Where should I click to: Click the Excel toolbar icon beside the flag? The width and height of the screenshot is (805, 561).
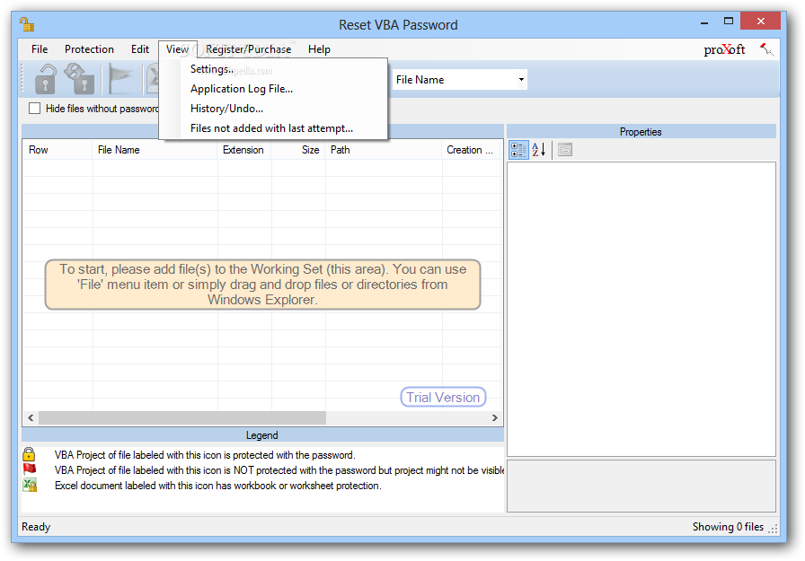153,79
